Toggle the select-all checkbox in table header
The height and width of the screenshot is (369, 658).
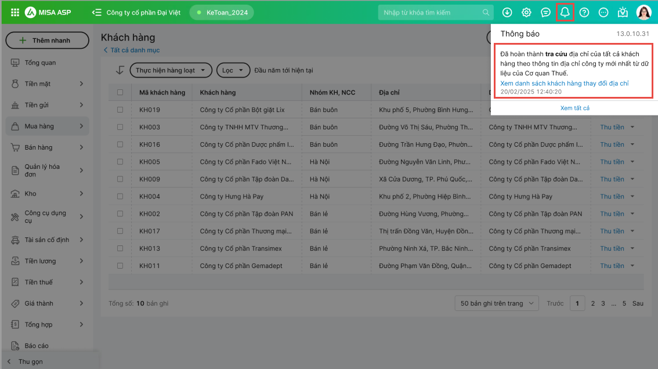coord(120,92)
